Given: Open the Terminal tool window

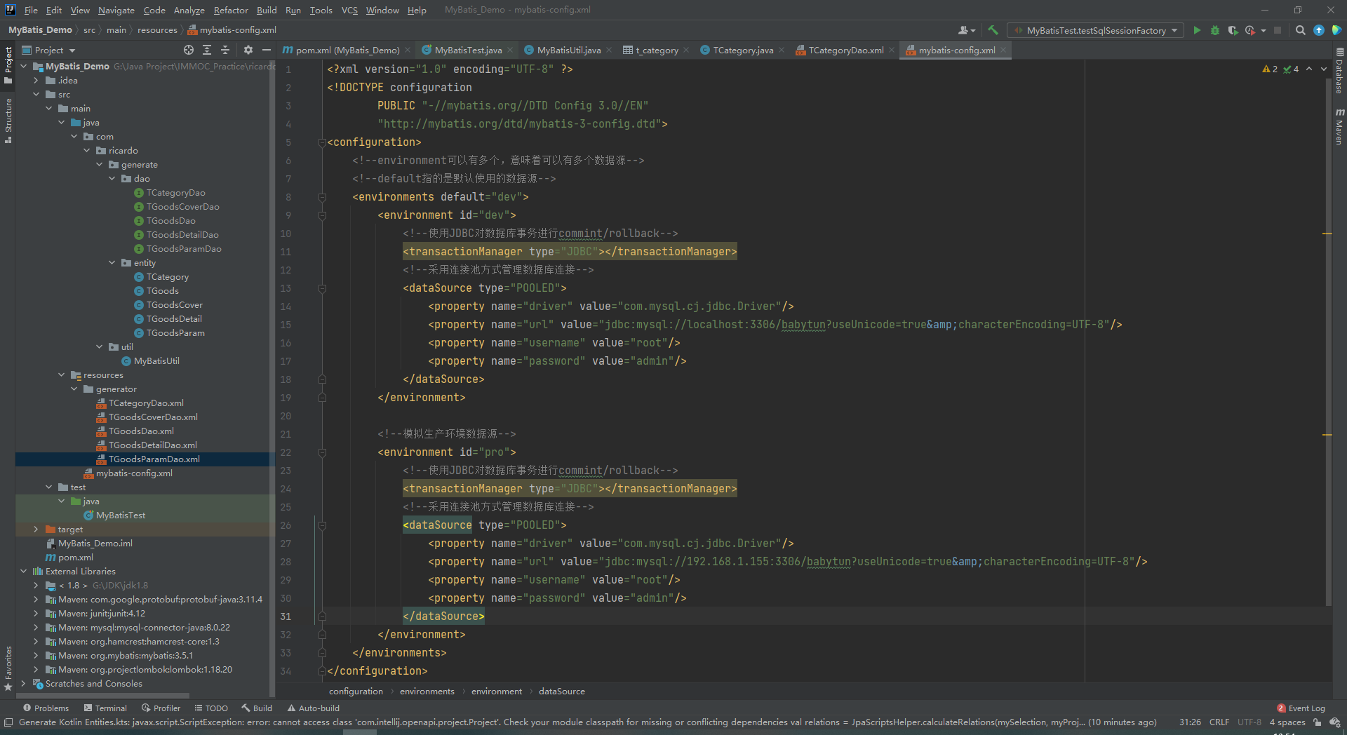Looking at the screenshot, I should click(x=105, y=708).
